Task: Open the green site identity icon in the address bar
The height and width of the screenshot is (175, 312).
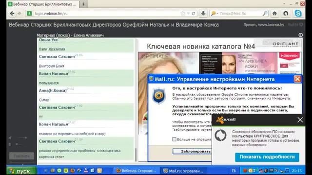Action: 29,14
